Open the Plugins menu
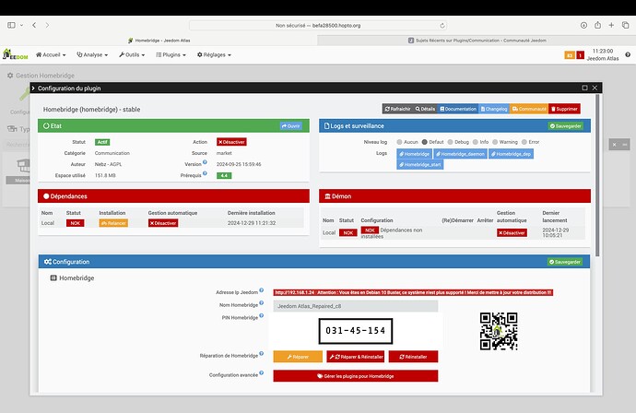This screenshot has width=636, height=413. pyautogui.click(x=171, y=54)
